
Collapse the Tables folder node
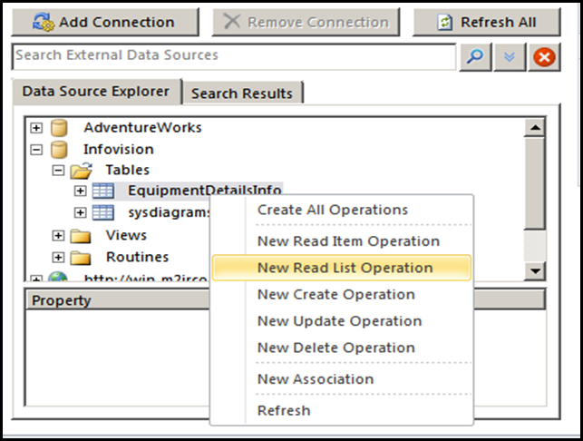tap(58, 171)
